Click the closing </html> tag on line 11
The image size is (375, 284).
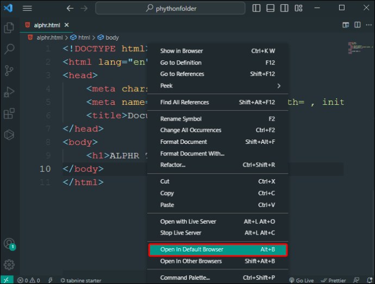coord(83,182)
